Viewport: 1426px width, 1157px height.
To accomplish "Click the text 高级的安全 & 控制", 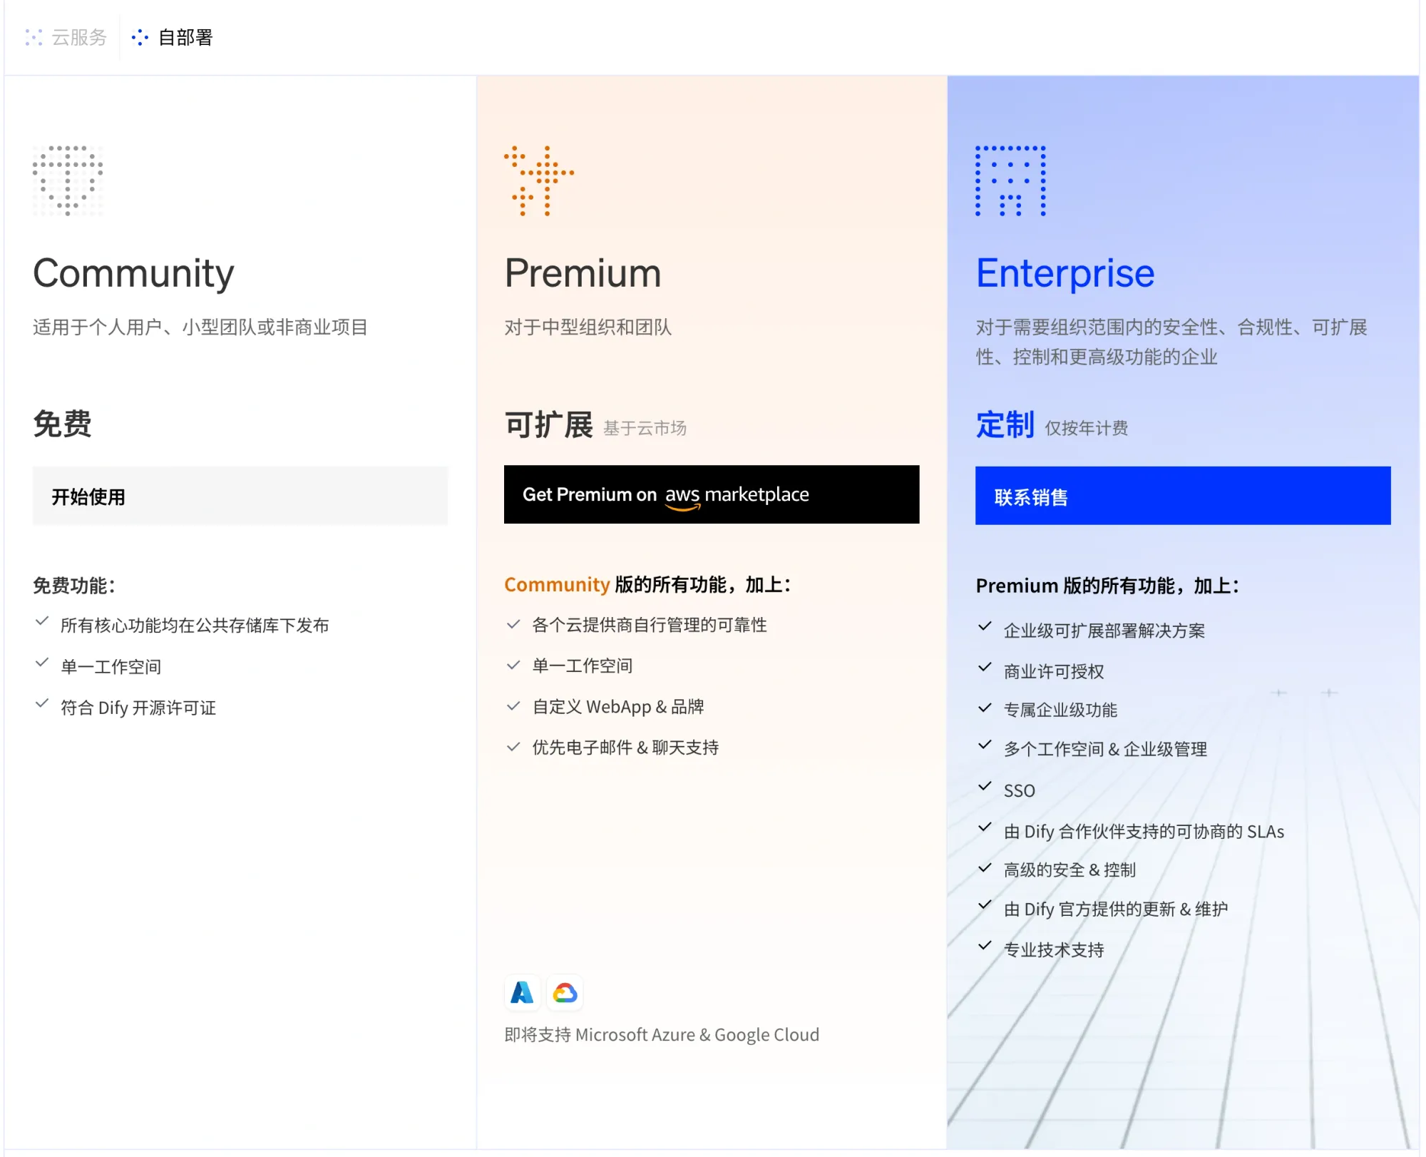I will (x=1069, y=870).
